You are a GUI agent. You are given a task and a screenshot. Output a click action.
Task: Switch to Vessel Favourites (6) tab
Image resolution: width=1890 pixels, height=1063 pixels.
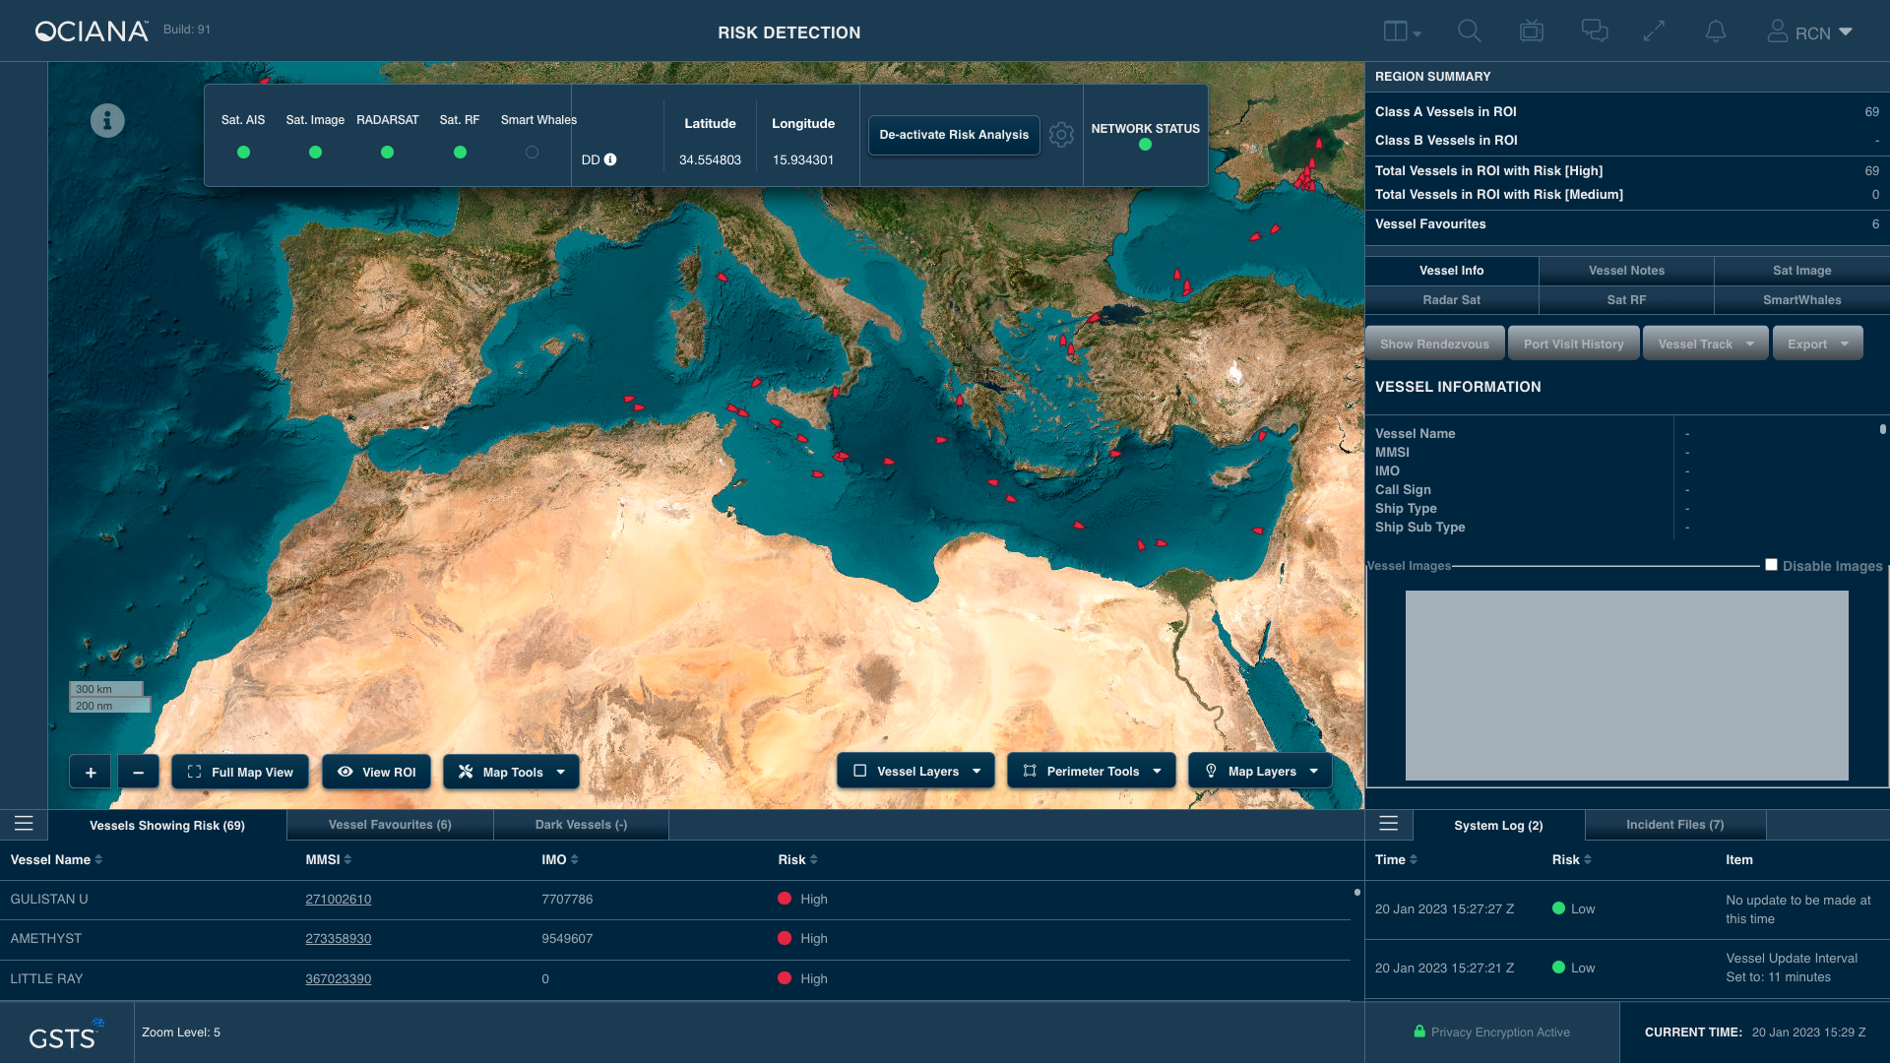pyautogui.click(x=390, y=825)
